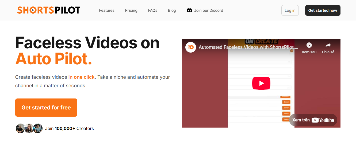Click the Xem trên YouTube button

(x=313, y=120)
